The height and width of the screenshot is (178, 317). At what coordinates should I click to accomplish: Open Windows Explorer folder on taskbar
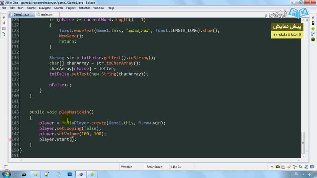35,174
